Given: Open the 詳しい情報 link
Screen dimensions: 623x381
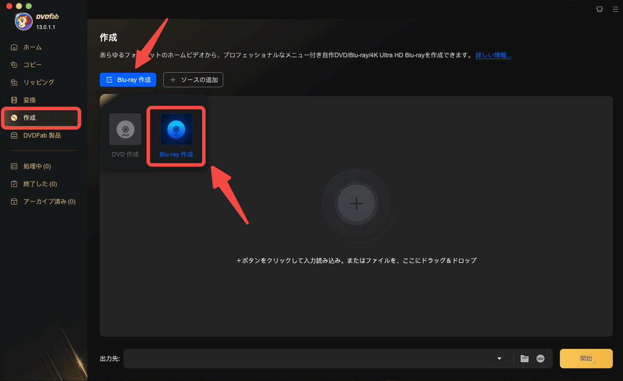Looking at the screenshot, I should [x=494, y=55].
